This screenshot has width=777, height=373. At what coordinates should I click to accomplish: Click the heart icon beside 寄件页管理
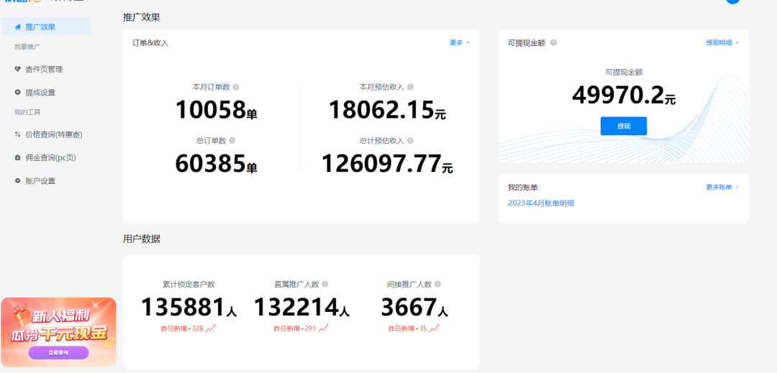[x=18, y=69]
